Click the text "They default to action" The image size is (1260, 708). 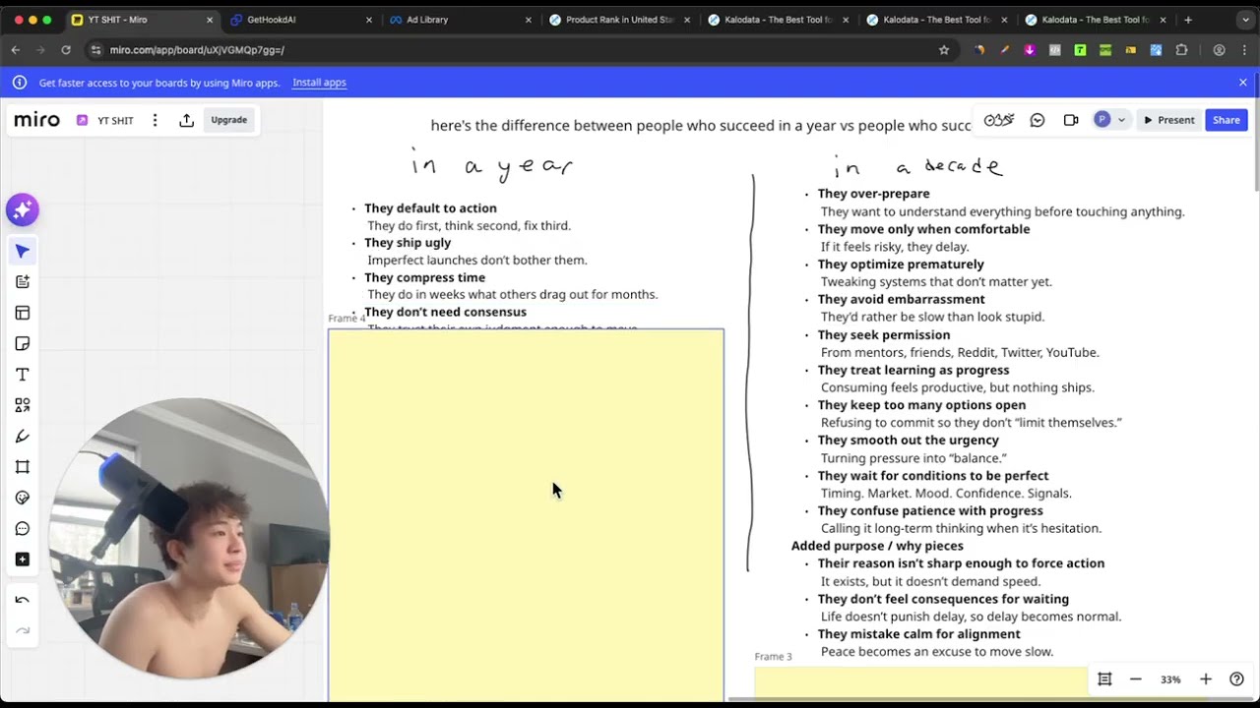click(x=430, y=208)
